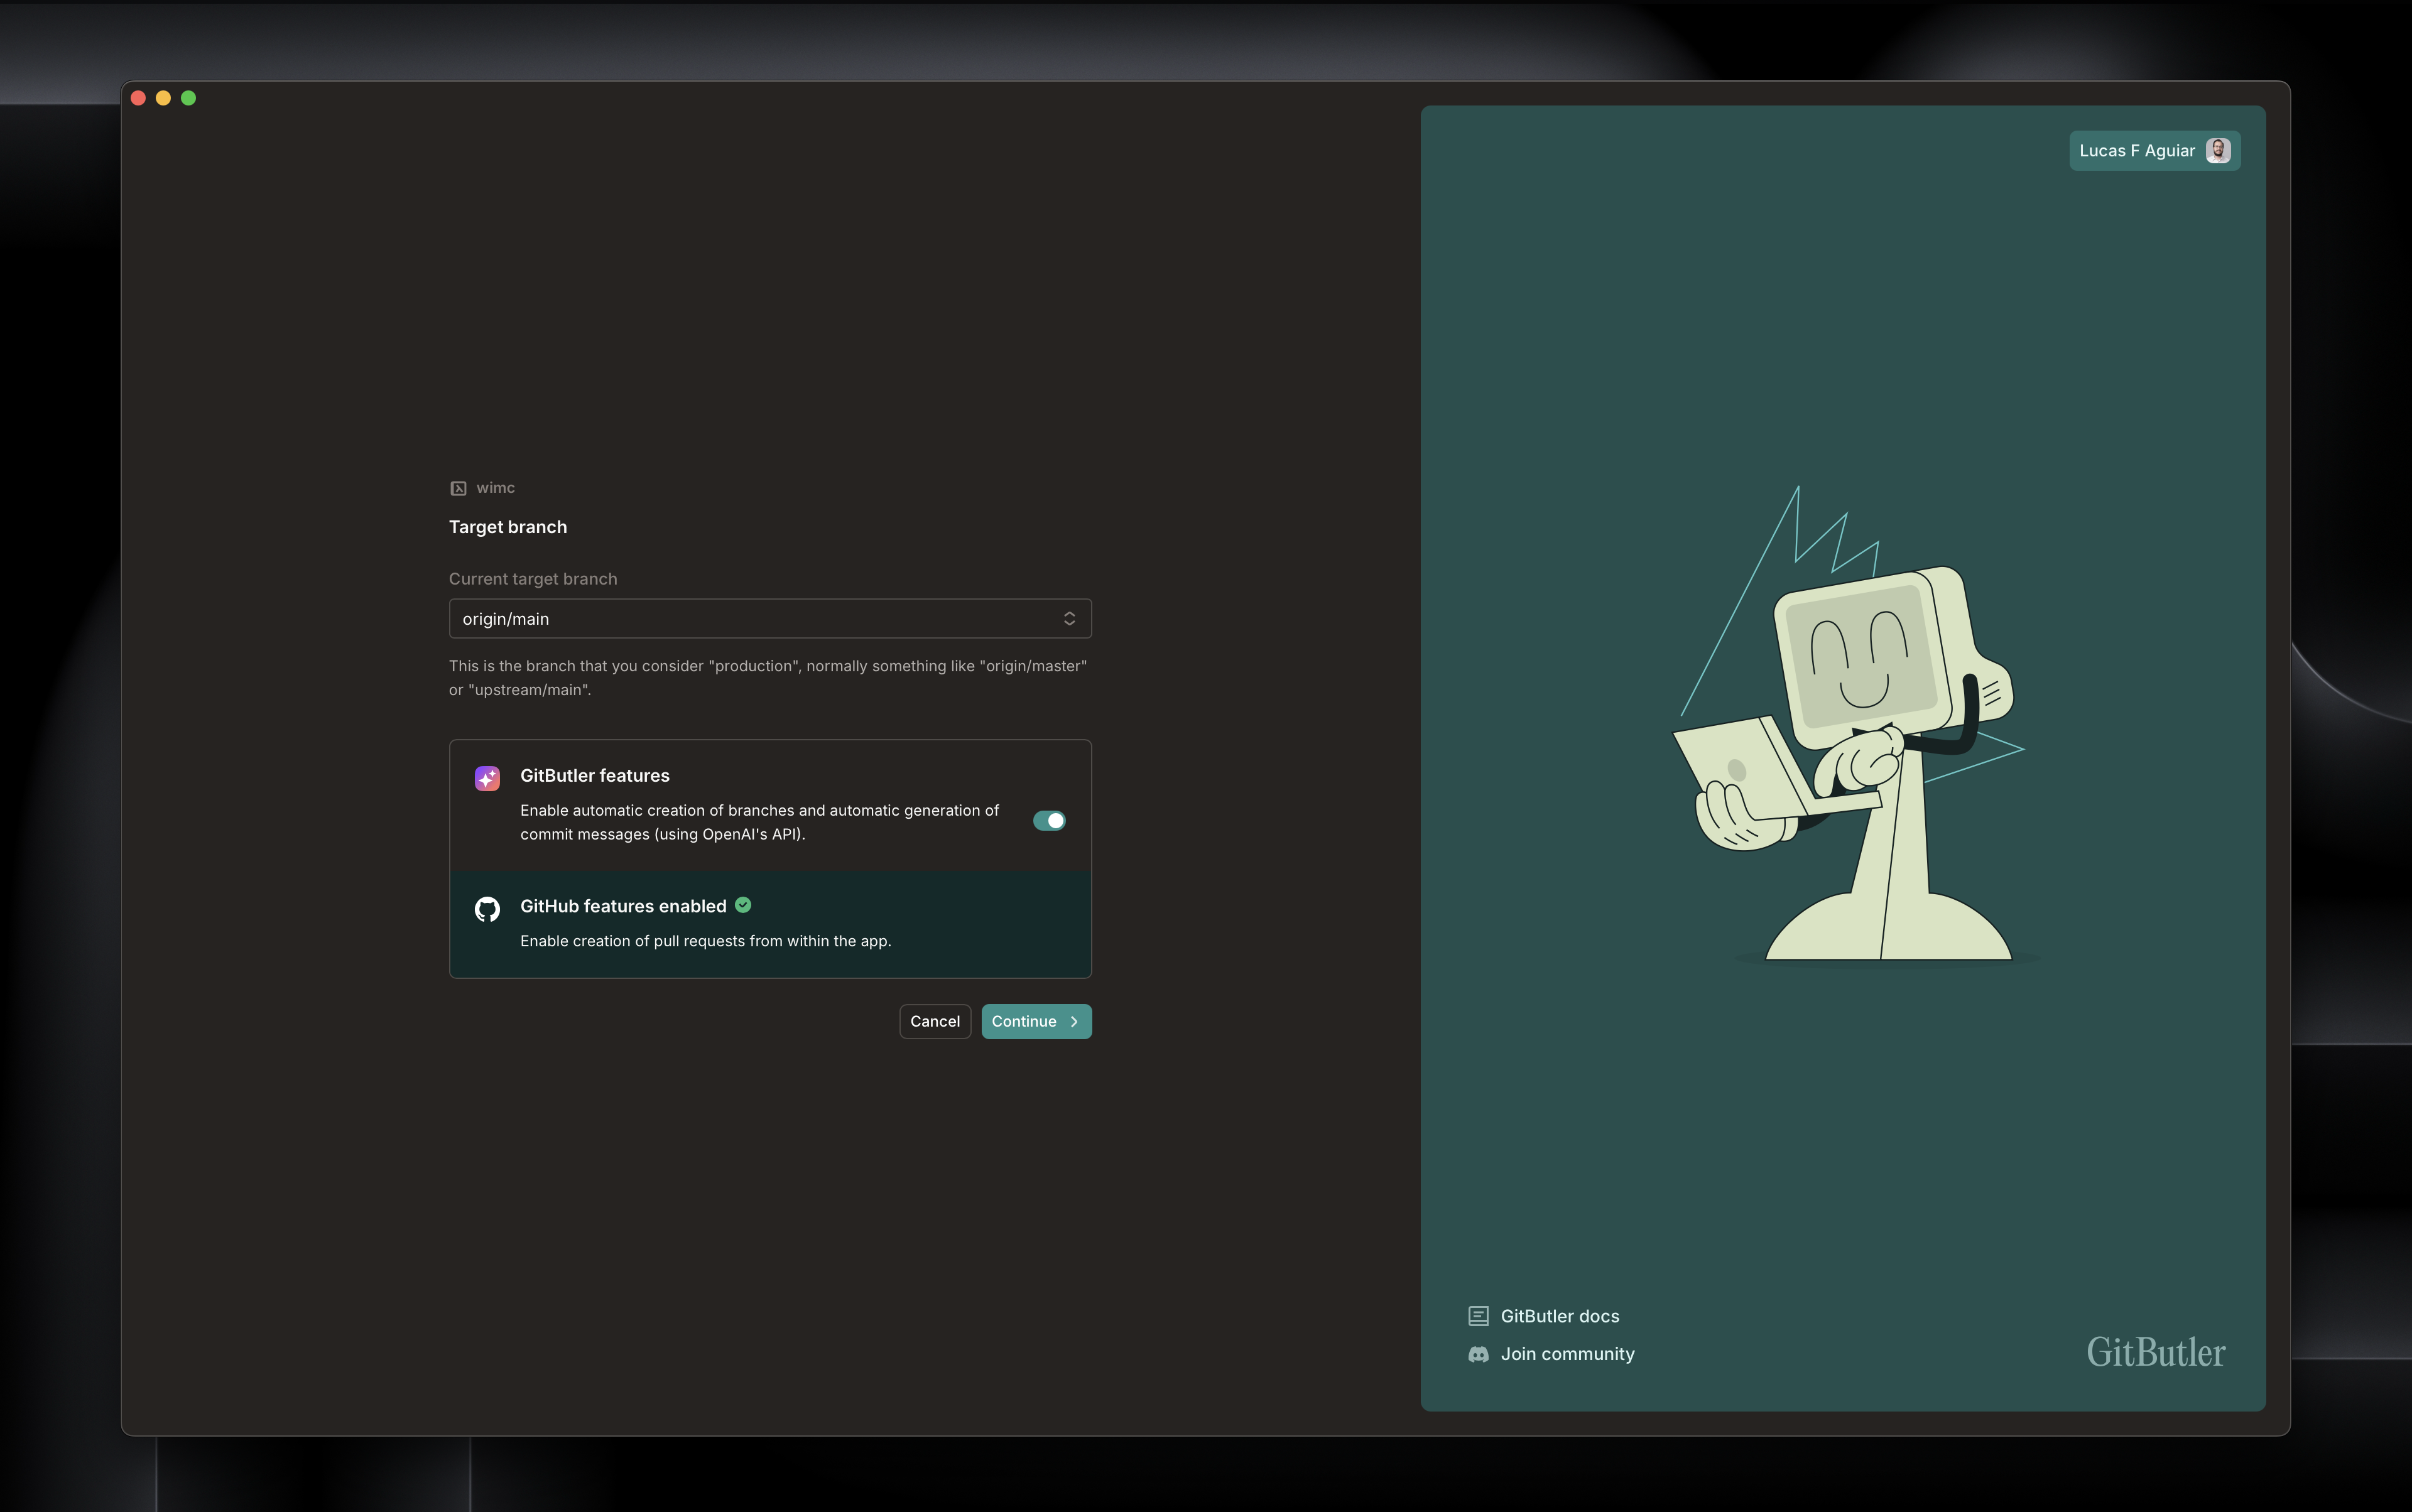The image size is (2412, 1512).
Task: Toggle the GitButler features switch
Action: pyautogui.click(x=1048, y=821)
